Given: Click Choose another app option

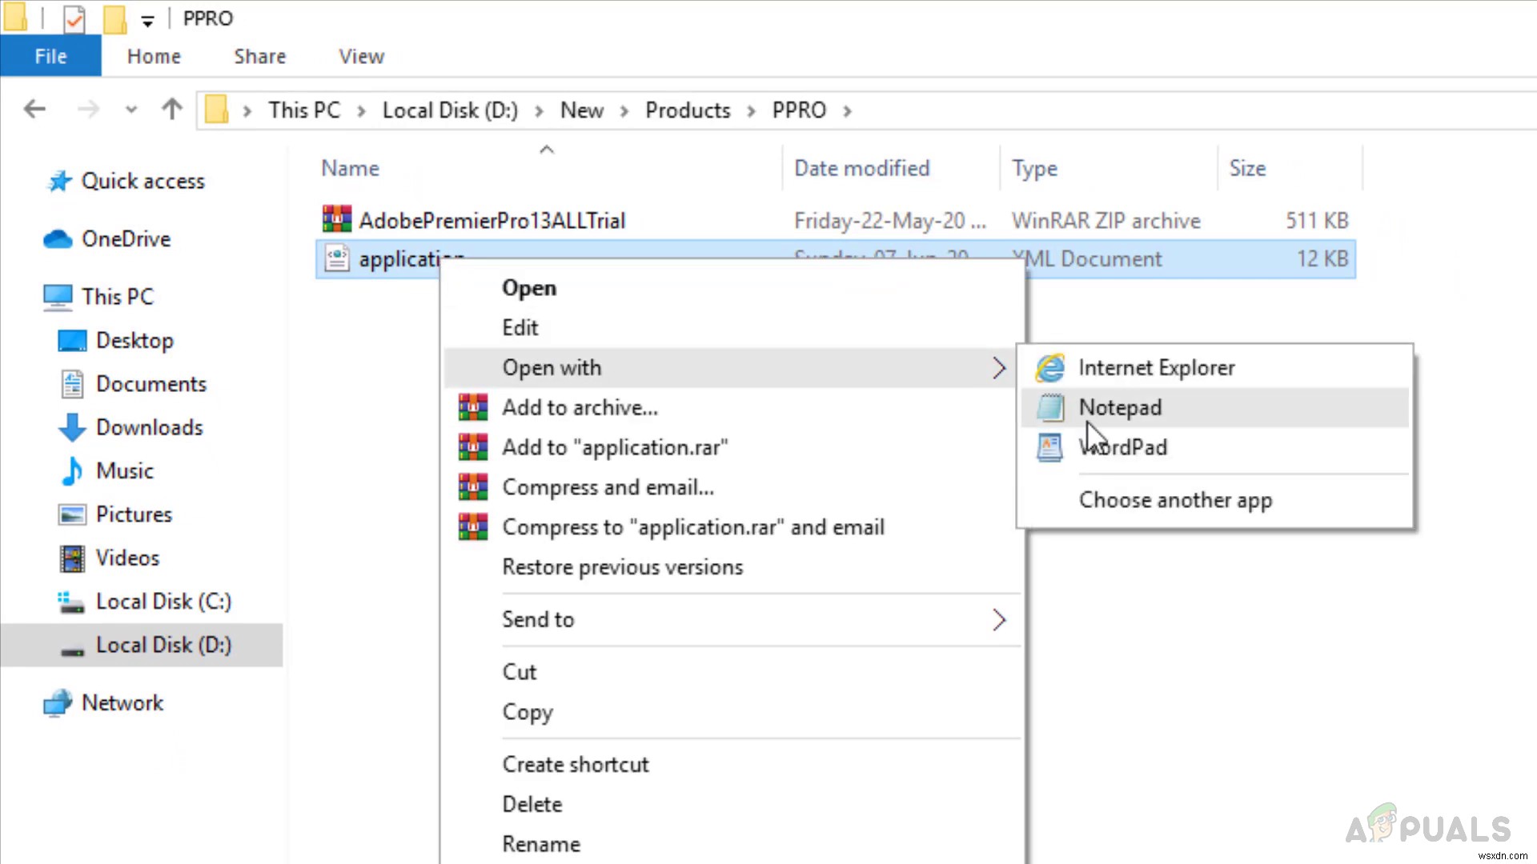Looking at the screenshot, I should pos(1175,499).
